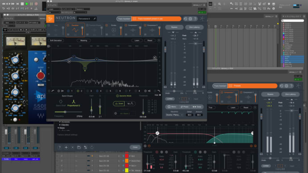Click Zero Latency button in front Neutron
308x173 pixels.
click(194, 27)
